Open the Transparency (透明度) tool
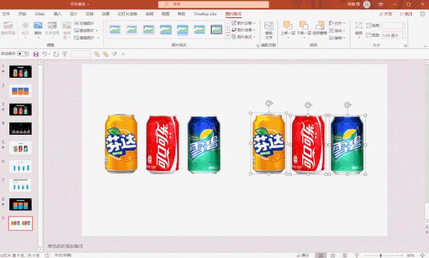The height and width of the screenshot is (258, 429). click(x=66, y=30)
